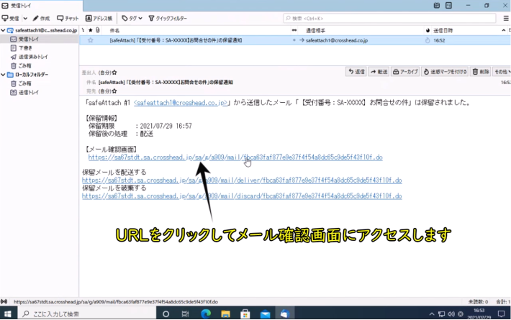Launch Microsoft Edge from taskbar
The width and height of the screenshot is (511, 320).
coord(206,314)
